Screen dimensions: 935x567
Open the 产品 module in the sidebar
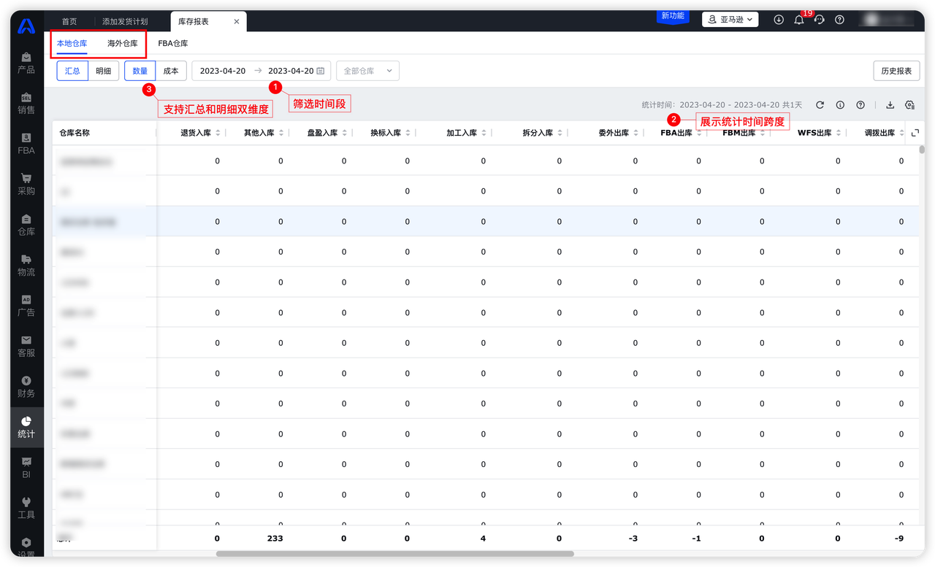pyautogui.click(x=26, y=63)
